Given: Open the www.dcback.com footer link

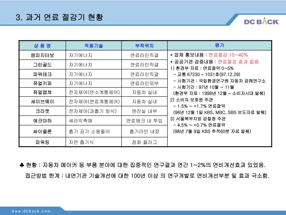Looking at the screenshot, I should pos(31,211).
